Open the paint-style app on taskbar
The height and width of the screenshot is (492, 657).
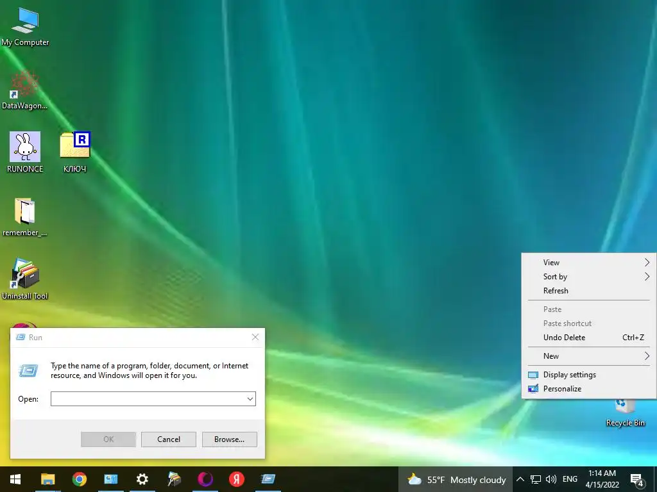[173, 479]
